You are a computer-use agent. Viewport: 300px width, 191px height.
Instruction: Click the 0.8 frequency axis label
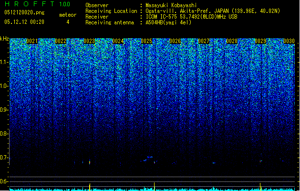pos(4,134)
